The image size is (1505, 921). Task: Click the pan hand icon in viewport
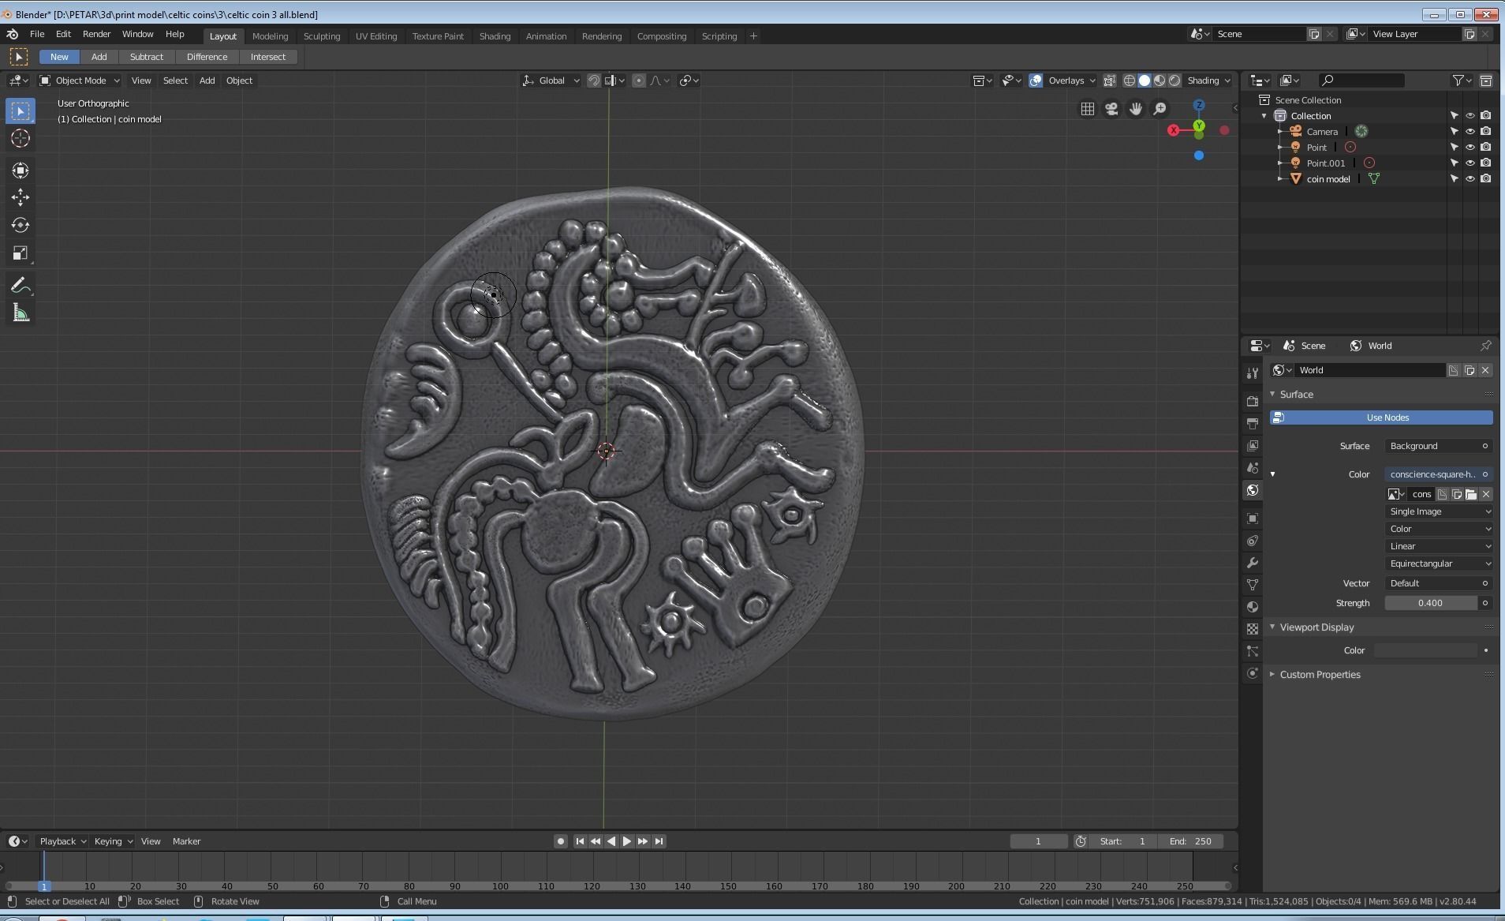(1135, 109)
